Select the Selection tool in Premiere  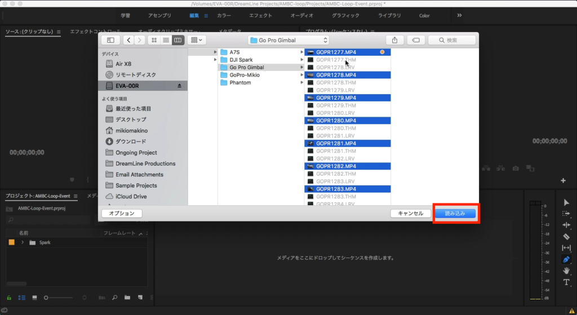pyautogui.click(x=566, y=202)
